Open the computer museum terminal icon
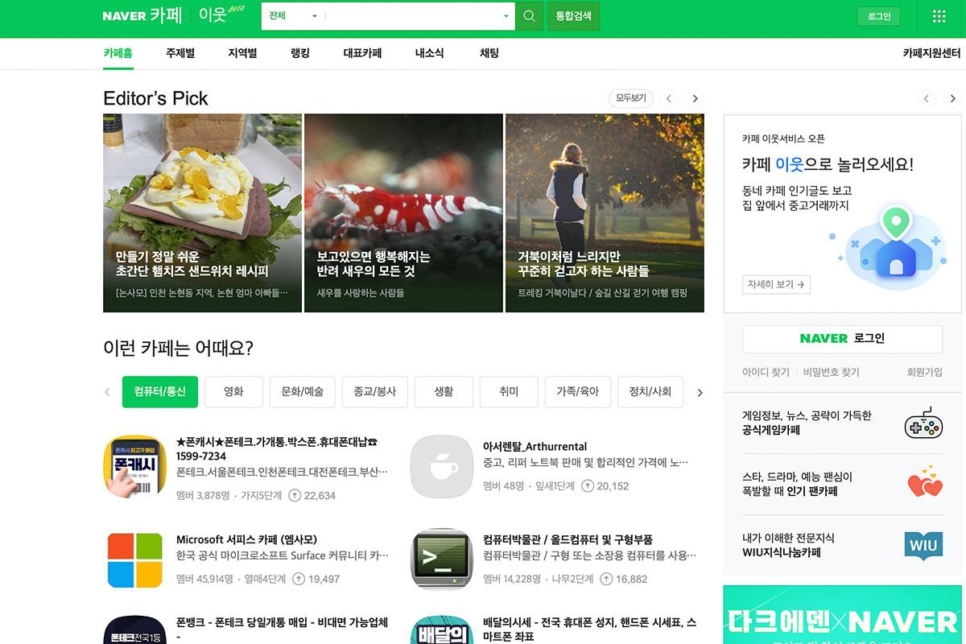The image size is (966, 644). 441,559
